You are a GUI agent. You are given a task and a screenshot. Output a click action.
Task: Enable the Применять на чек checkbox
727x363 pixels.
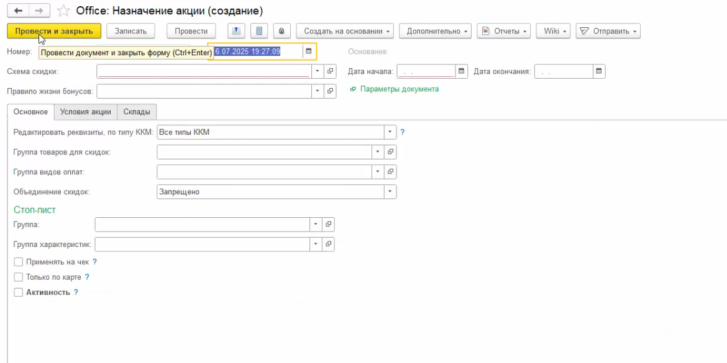(x=19, y=262)
